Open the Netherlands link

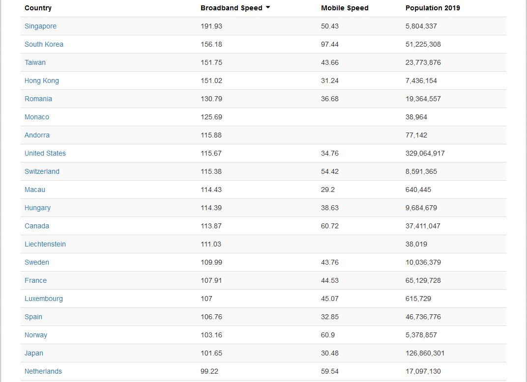[43, 371]
